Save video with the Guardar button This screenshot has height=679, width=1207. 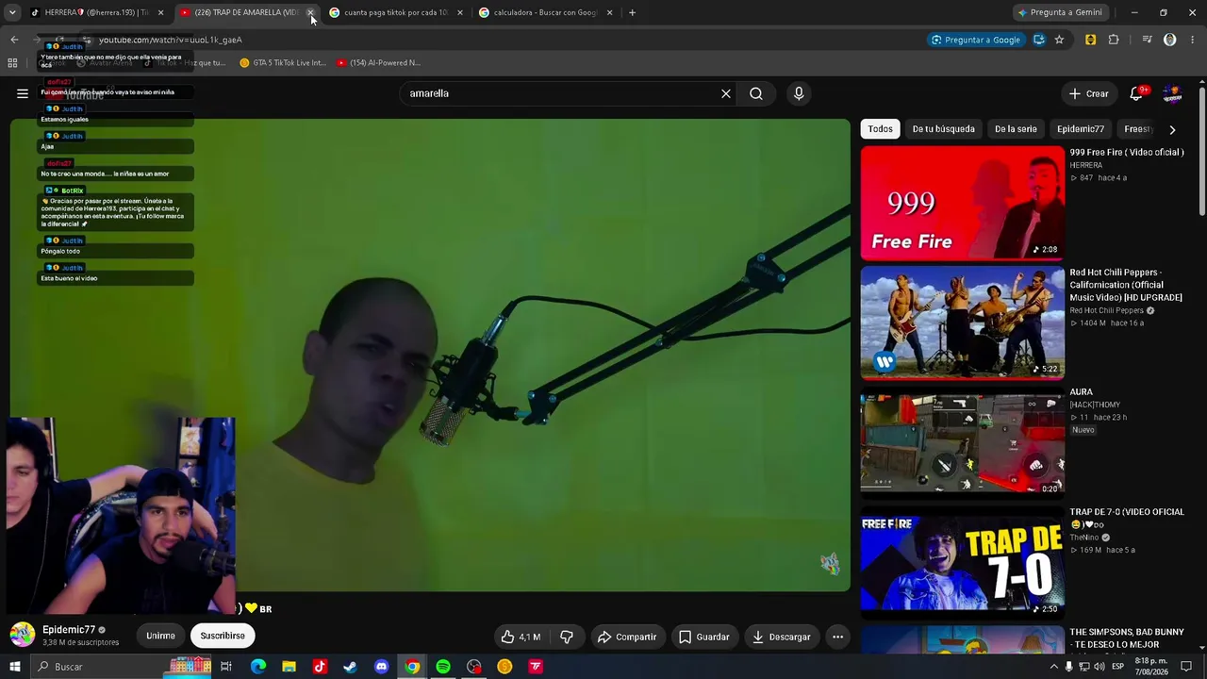[704, 637]
